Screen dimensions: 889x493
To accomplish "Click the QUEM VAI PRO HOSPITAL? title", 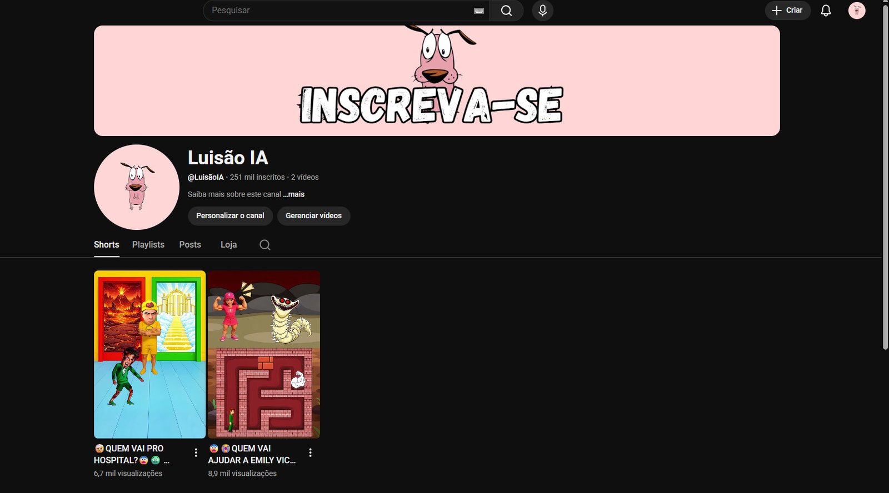I will (x=132, y=454).
